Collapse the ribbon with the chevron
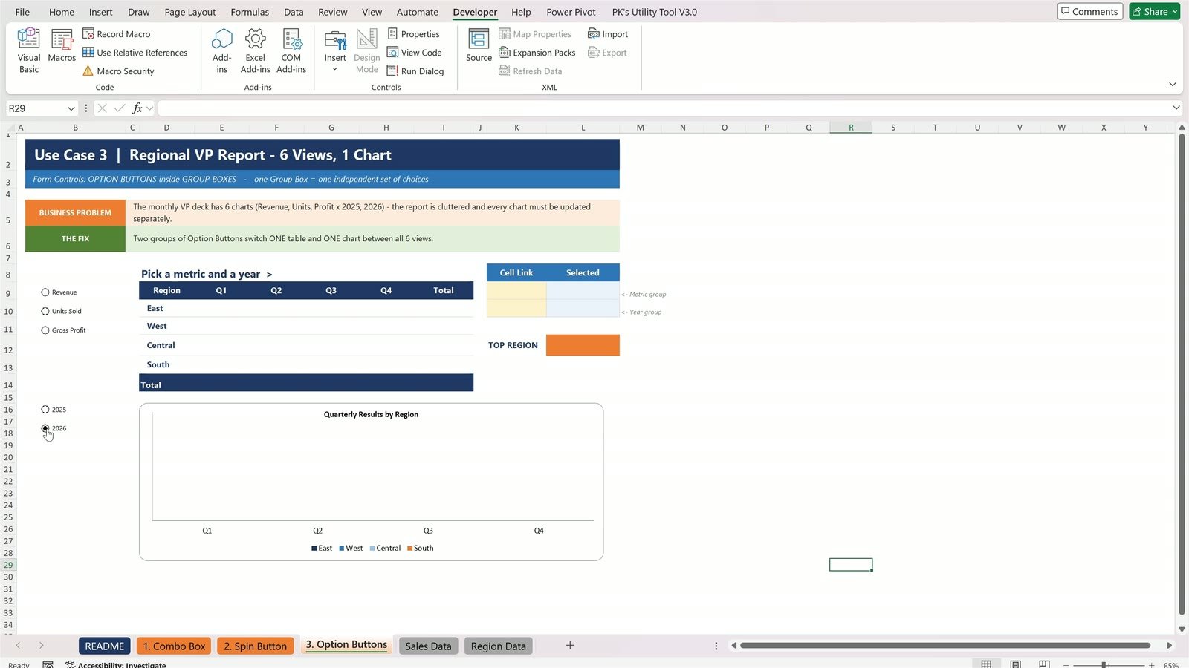Viewport: 1189px width, 668px height. pos(1173,85)
